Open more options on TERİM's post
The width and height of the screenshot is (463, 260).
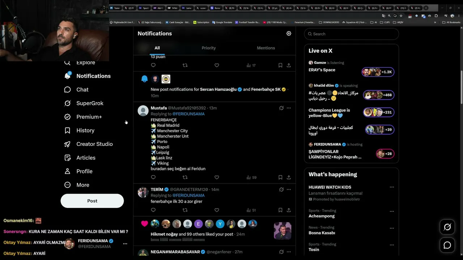(289, 189)
